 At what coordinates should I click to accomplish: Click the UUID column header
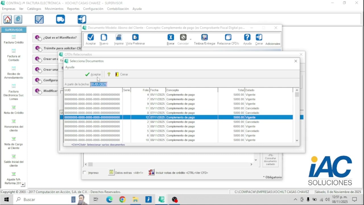(x=93, y=90)
